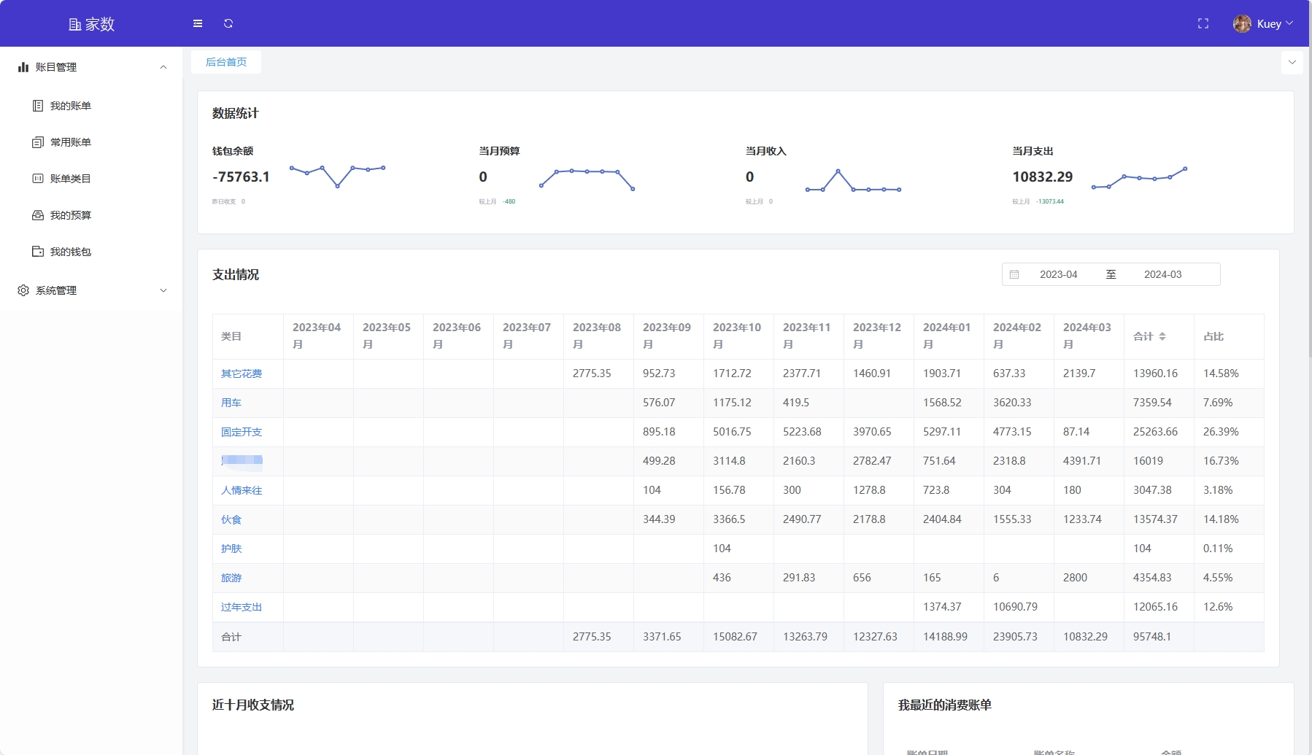Open 我的钱包 menu item
The height and width of the screenshot is (755, 1312).
[x=91, y=252]
